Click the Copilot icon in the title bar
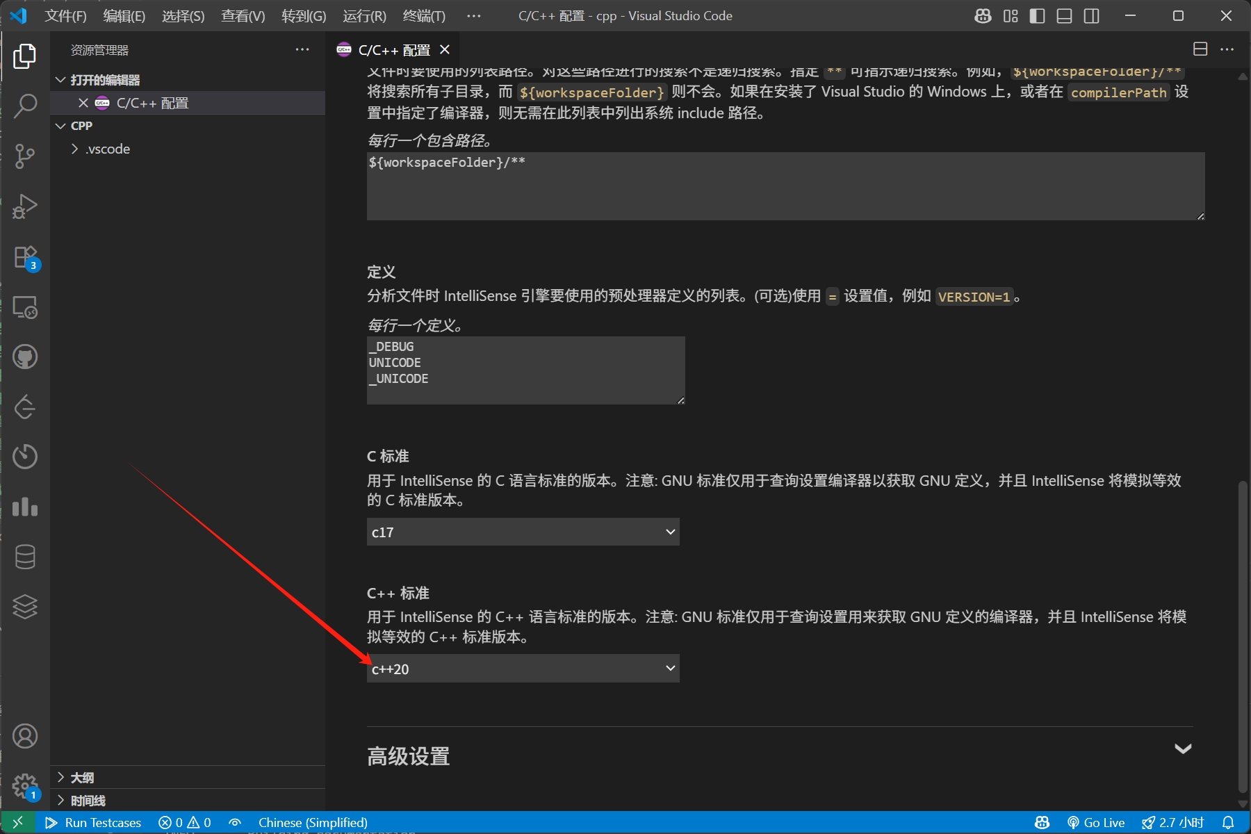Screen dimensions: 1251x834 click(983, 15)
